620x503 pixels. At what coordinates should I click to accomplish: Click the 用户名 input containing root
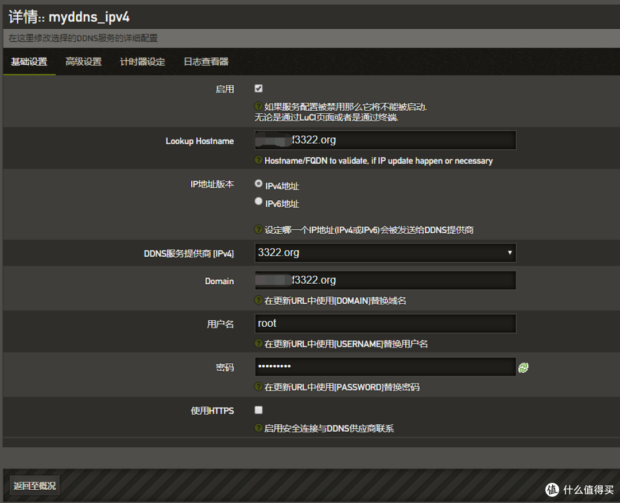pos(385,323)
